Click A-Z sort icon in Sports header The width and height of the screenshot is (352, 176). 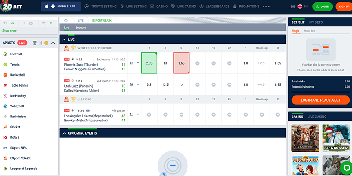[x=40, y=43]
